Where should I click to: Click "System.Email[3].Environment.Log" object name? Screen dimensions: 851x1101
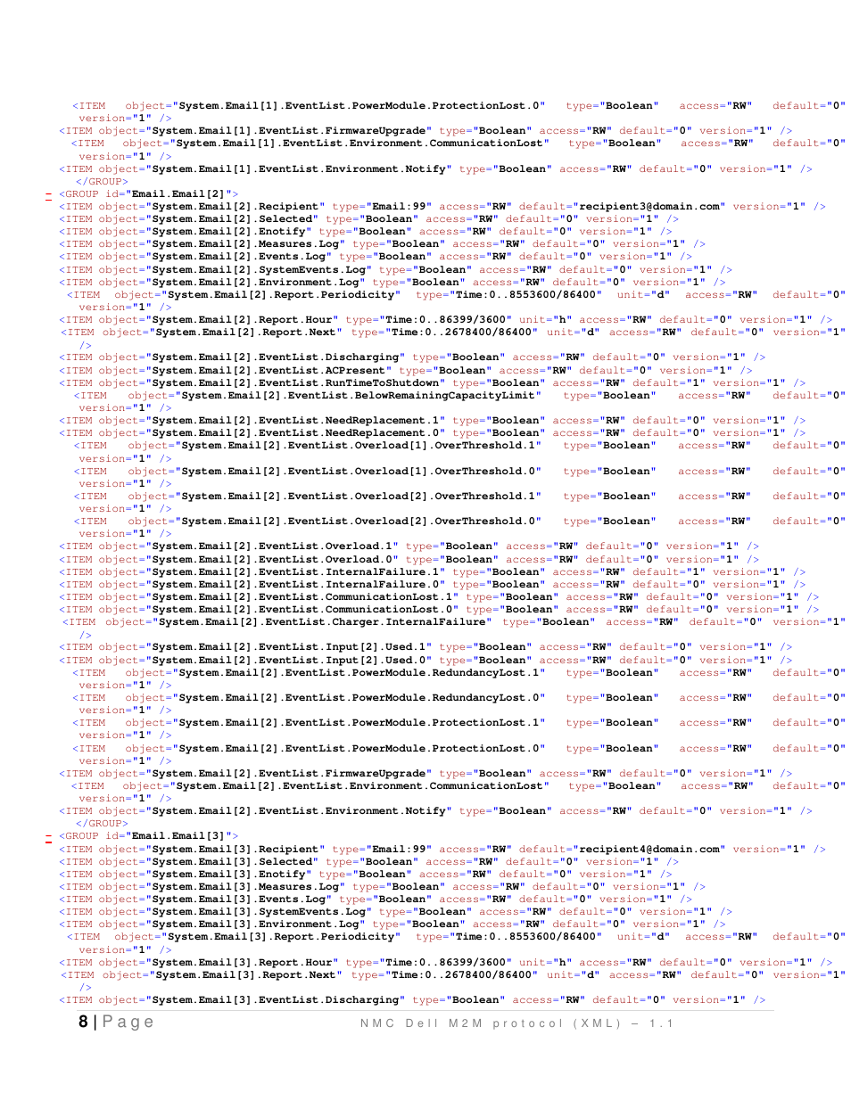tap(256, 924)
